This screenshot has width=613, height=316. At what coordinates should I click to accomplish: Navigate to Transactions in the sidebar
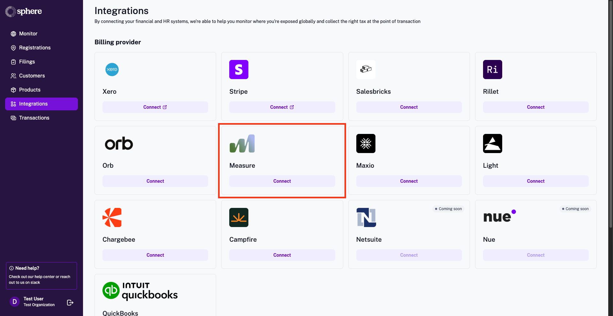click(x=34, y=118)
